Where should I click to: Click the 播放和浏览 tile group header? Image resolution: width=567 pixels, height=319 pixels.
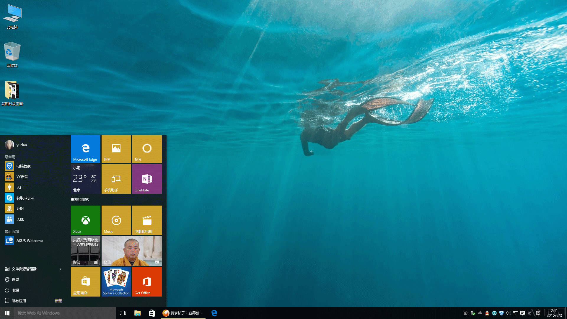pos(80,200)
